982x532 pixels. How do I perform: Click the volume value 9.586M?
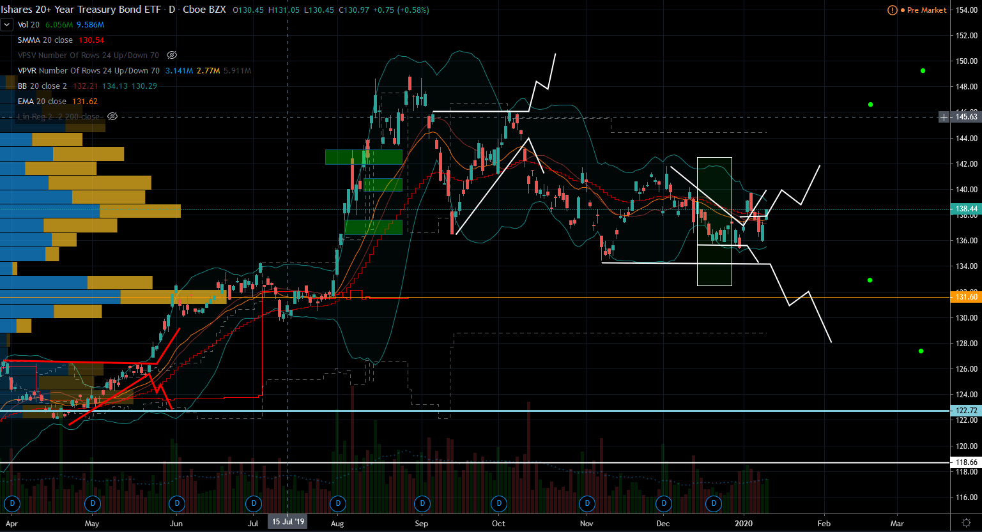pos(90,25)
